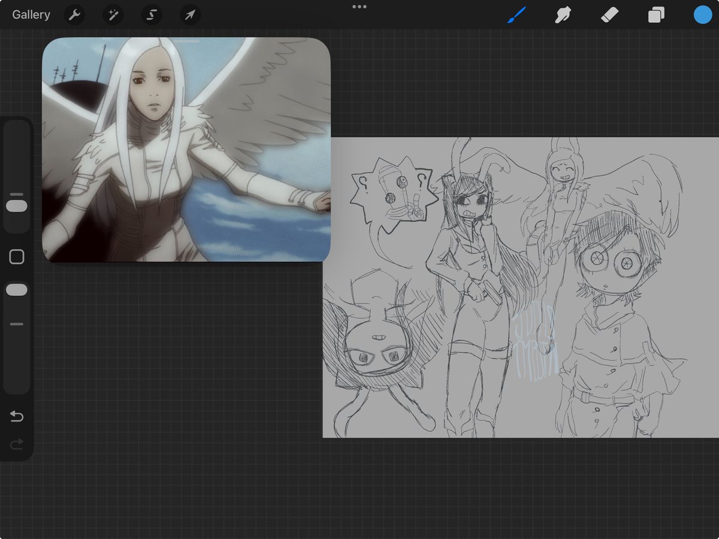Click the brush size slider handle
Image resolution: width=719 pixels, height=539 pixels.
click(17, 205)
